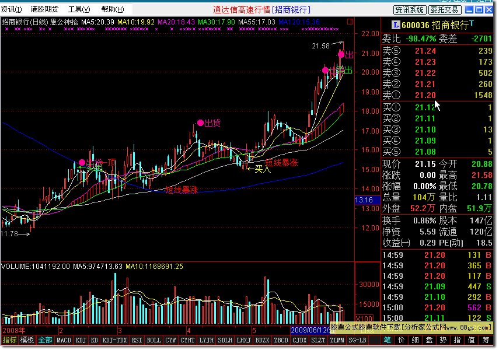499x350 pixels.
Task: Click the L badge beside stock code 600036
Action: click(395, 24)
